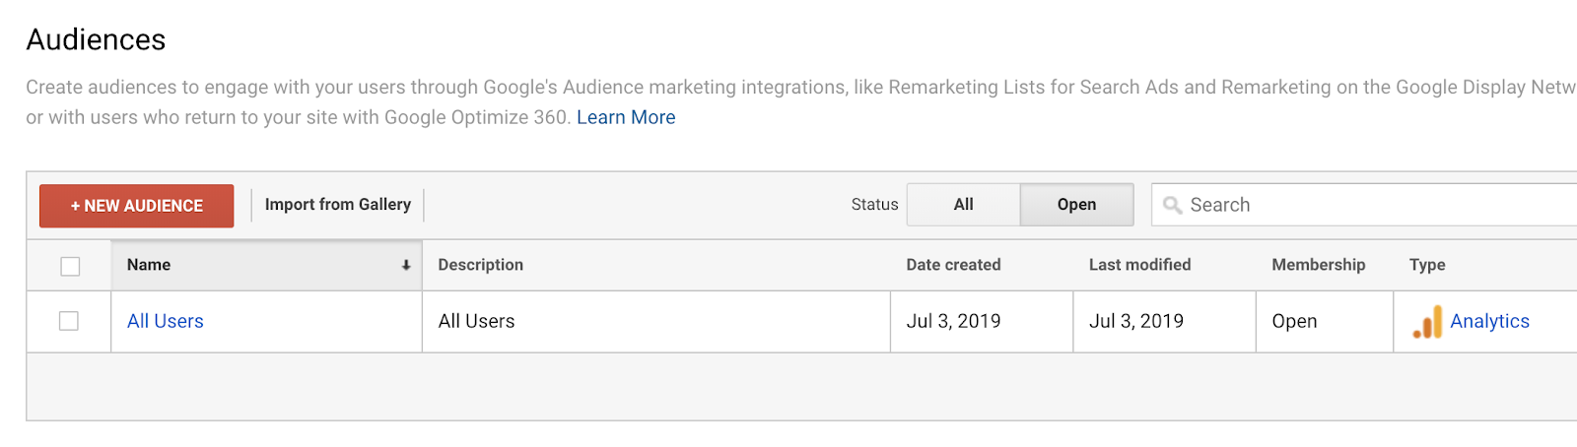The height and width of the screenshot is (447, 1577).
Task: Click the Membership column header
Action: (1318, 265)
